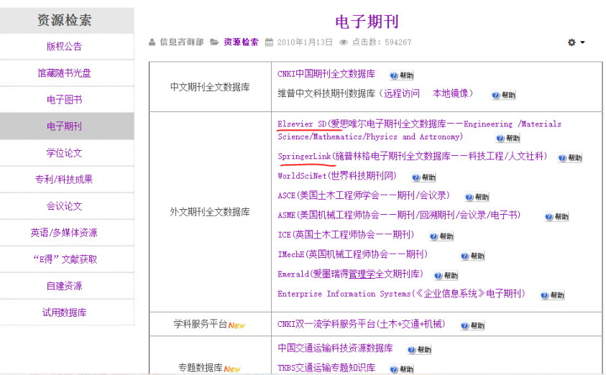Open help for CNKI双一流学科服务平台
The width and height of the screenshot is (606, 375).
(472, 325)
